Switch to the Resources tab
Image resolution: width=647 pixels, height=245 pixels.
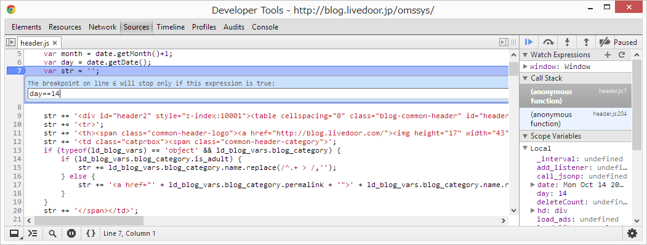click(x=65, y=27)
